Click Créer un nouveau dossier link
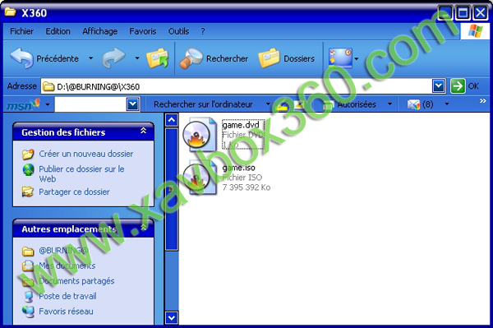Image resolution: width=493 pixels, height=328 pixels. tap(85, 154)
